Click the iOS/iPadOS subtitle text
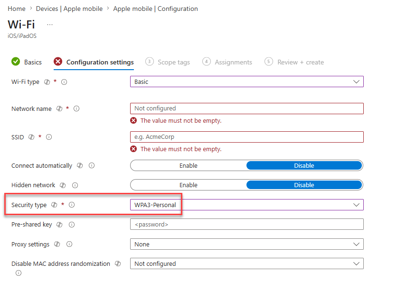 click(22, 36)
